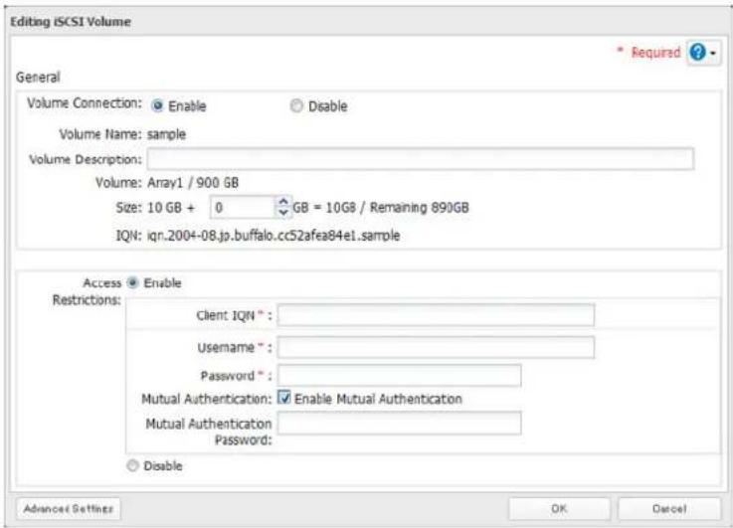733x528 pixels.
Task: Increase size with up spinner arrow
Action: pyautogui.click(x=283, y=202)
